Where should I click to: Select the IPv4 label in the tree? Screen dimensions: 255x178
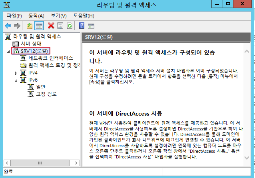coord(33,73)
